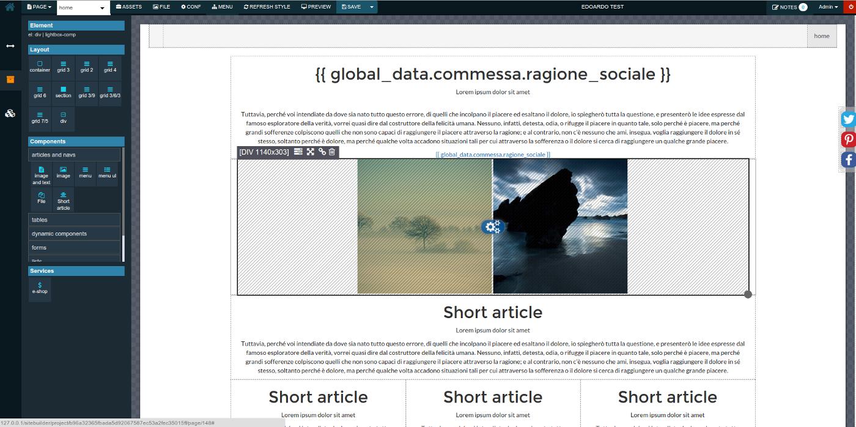Open the FILE toolbar menu
The width and height of the screenshot is (856, 427).
click(161, 7)
